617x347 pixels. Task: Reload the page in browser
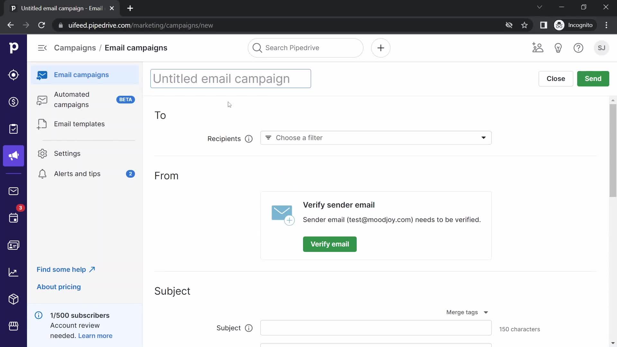pyautogui.click(x=41, y=25)
